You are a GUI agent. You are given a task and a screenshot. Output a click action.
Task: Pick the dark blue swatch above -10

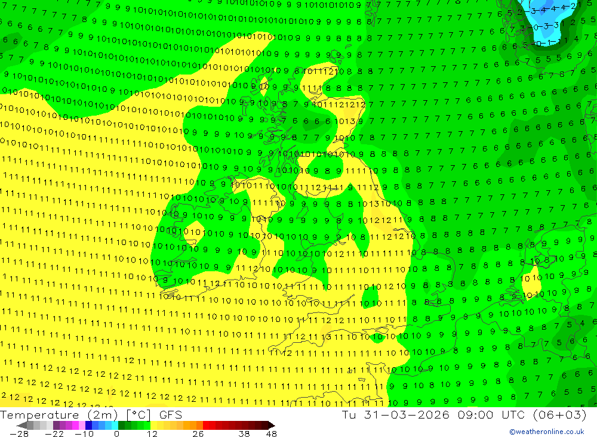click(89, 426)
